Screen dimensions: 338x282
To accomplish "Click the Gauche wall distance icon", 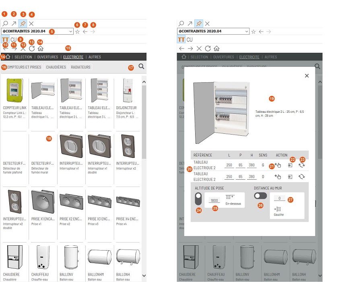I will pyautogui.click(x=278, y=209).
